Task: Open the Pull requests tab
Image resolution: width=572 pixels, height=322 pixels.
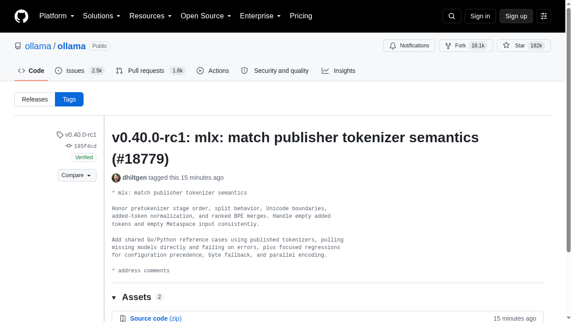Action: coord(151,71)
